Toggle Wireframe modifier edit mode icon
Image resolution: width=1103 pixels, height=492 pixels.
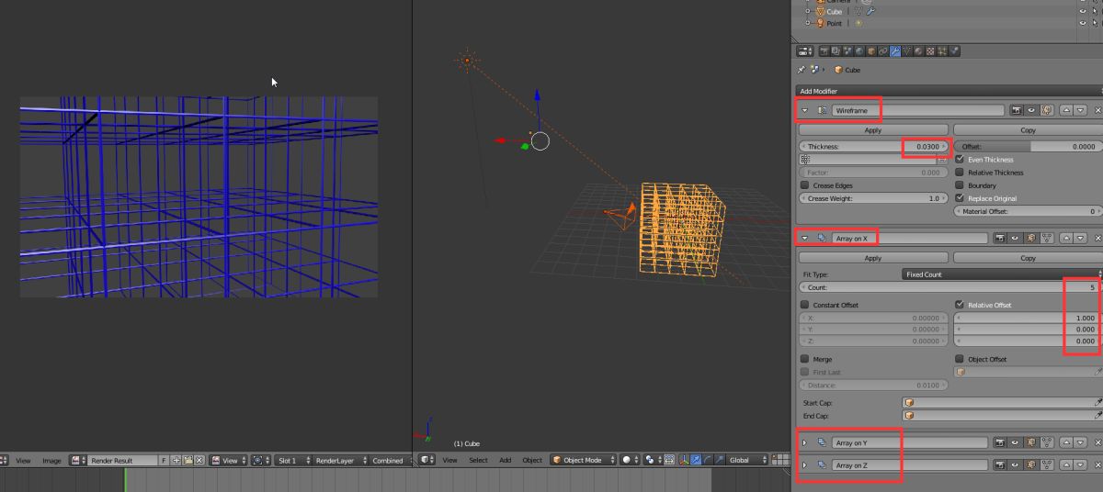1046,110
